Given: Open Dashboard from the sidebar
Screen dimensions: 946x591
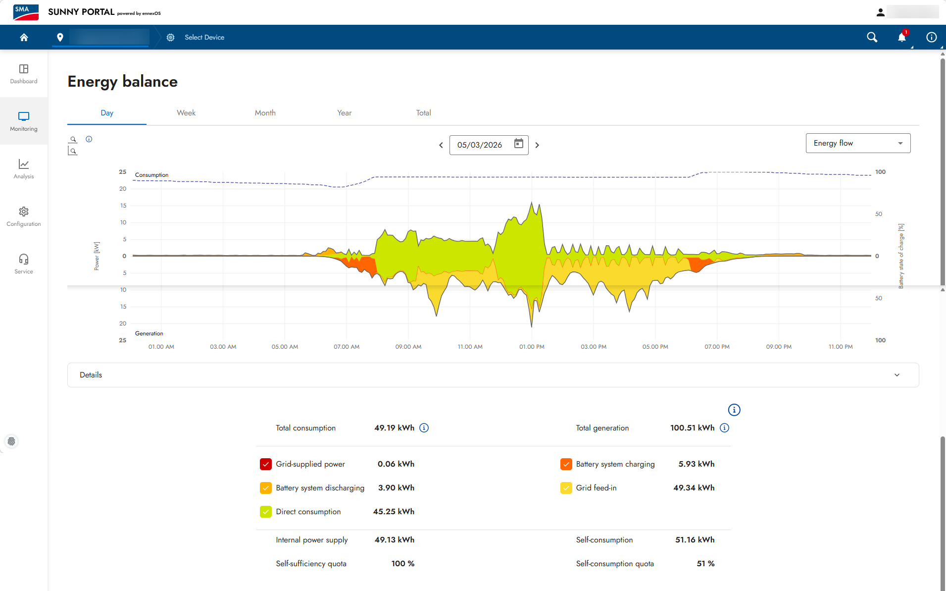Looking at the screenshot, I should point(24,74).
